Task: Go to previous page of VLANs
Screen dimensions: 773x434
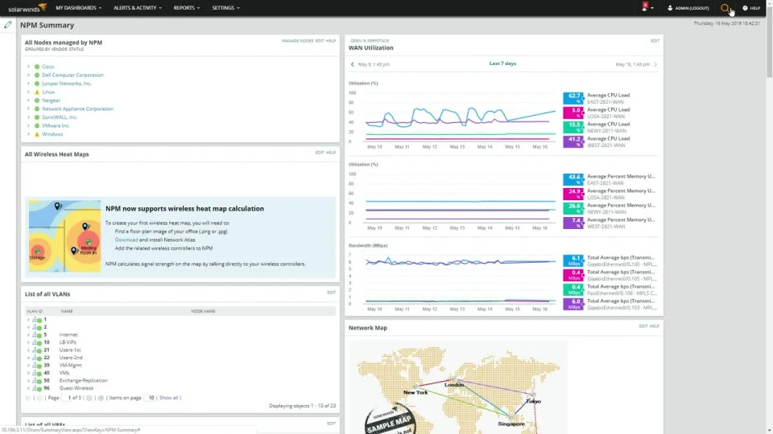Action: tap(39, 398)
